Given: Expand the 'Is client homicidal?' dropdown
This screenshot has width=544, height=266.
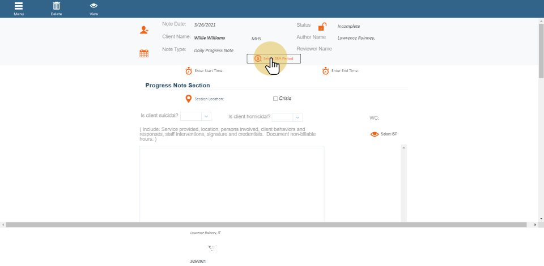Looking at the screenshot, I should click(297, 117).
